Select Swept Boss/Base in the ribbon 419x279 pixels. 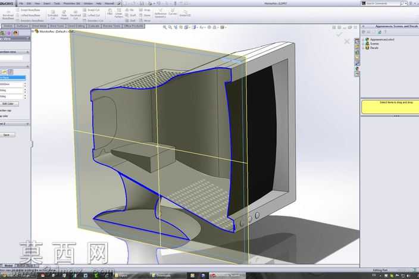29,10
